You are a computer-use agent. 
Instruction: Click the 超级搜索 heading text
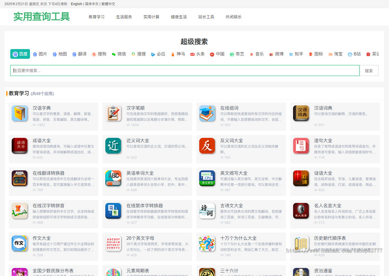(194, 42)
